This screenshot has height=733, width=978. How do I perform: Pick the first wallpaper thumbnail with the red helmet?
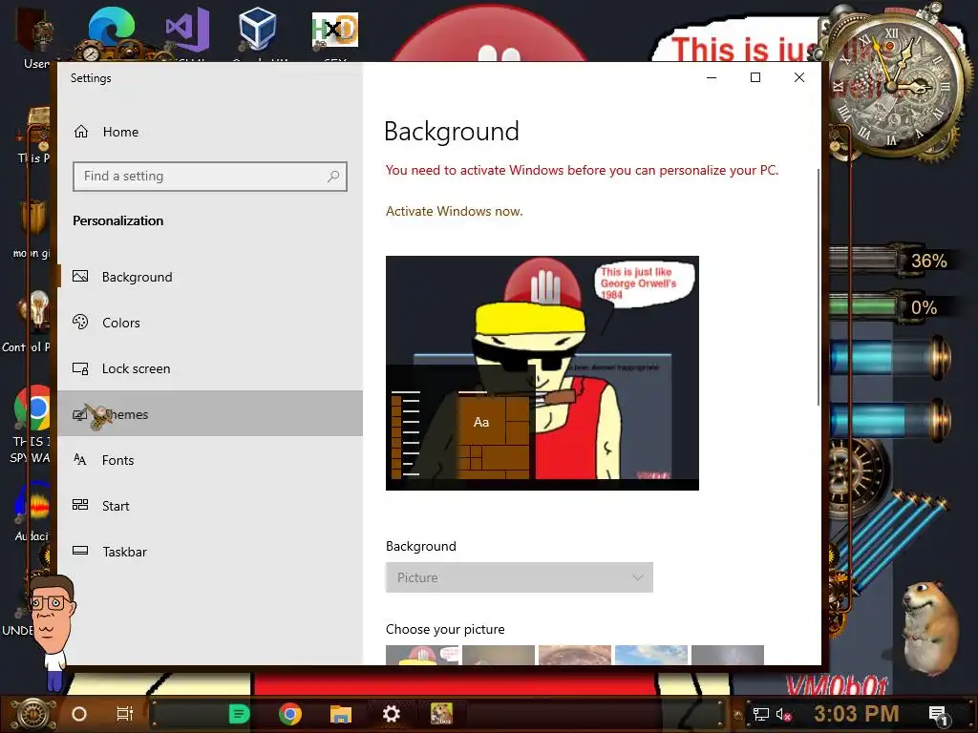[x=422, y=655]
